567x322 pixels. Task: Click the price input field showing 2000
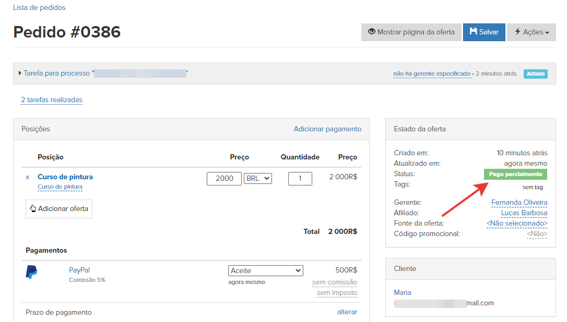point(225,178)
